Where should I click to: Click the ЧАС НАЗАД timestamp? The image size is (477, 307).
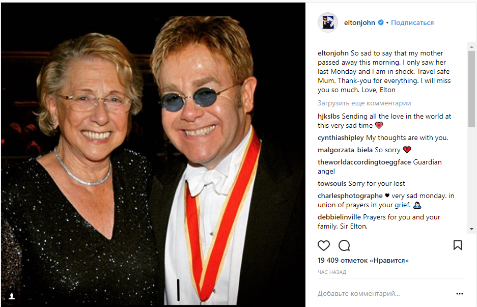click(332, 272)
